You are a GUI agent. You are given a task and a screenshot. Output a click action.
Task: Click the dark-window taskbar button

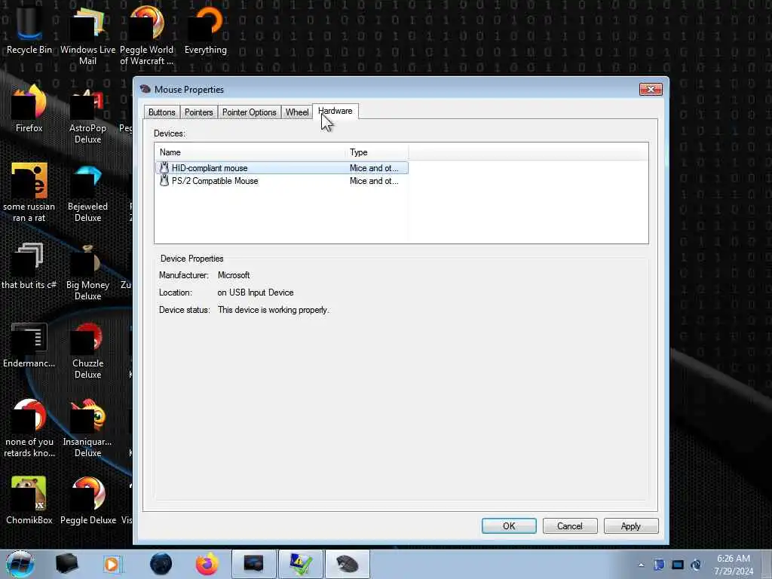pos(254,564)
